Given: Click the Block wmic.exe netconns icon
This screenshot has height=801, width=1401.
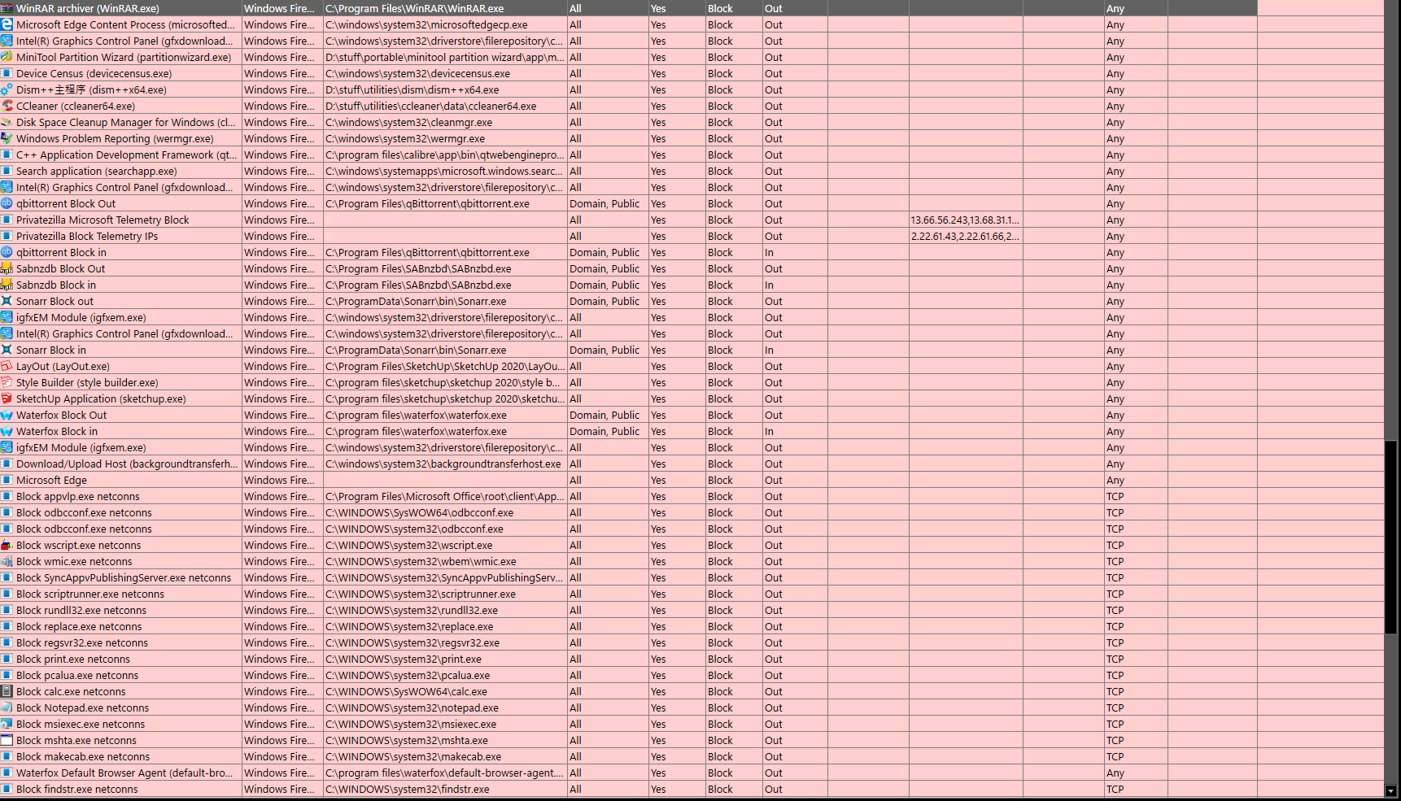Looking at the screenshot, I should pyautogui.click(x=7, y=561).
